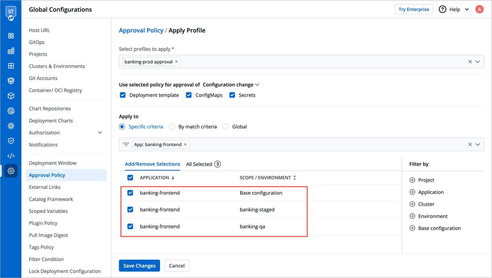Open the user avatar icon labeled A
The width and height of the screenshot is (492, 278).
(479, 9)
